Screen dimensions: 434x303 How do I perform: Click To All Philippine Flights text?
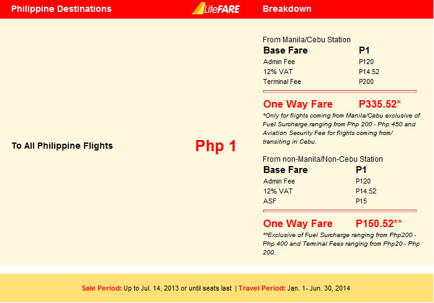pos(62,146)
